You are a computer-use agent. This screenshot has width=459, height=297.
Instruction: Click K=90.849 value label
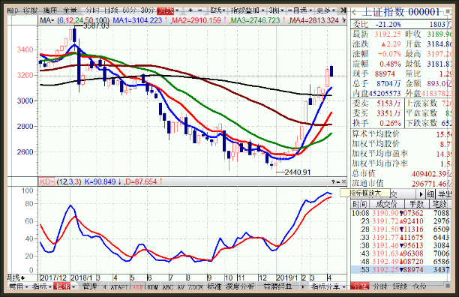[x=100, y=181]
